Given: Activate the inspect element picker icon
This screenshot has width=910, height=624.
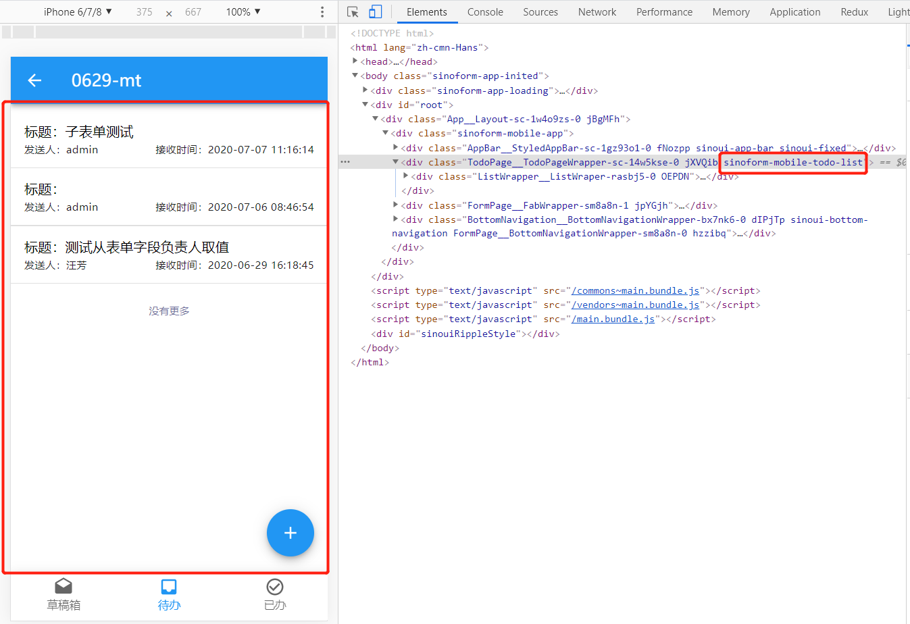Looking at the screenshot, I should (353, 11).
